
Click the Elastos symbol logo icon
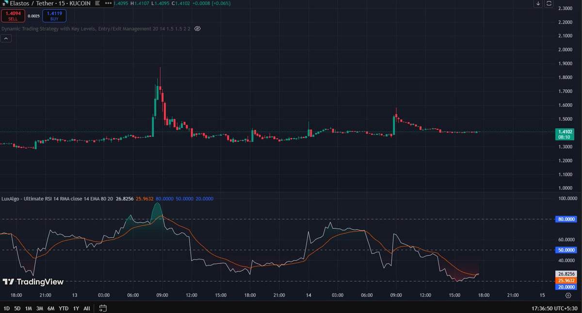[4, 3]
